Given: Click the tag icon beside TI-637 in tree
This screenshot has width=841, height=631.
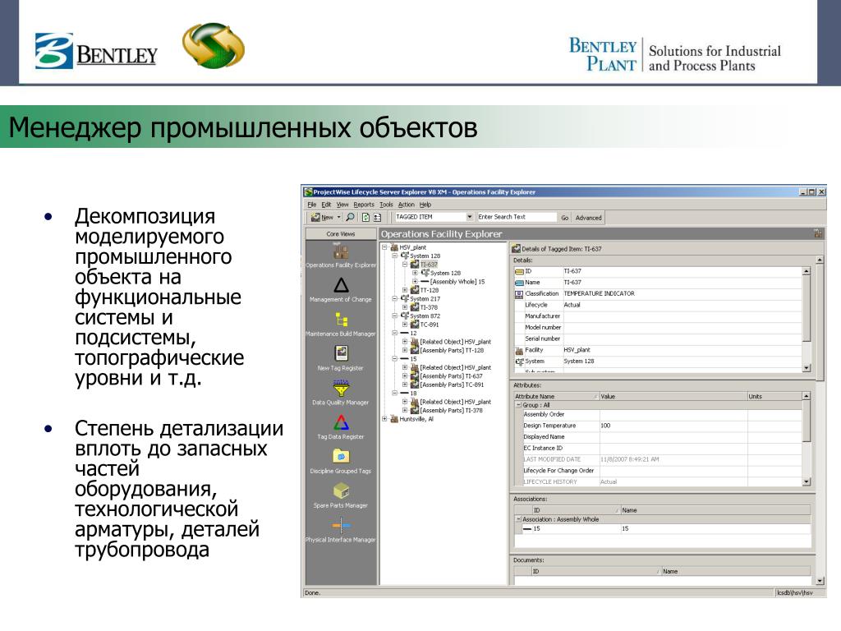Looking at the screenshot, I should click(x=415, y=265).
